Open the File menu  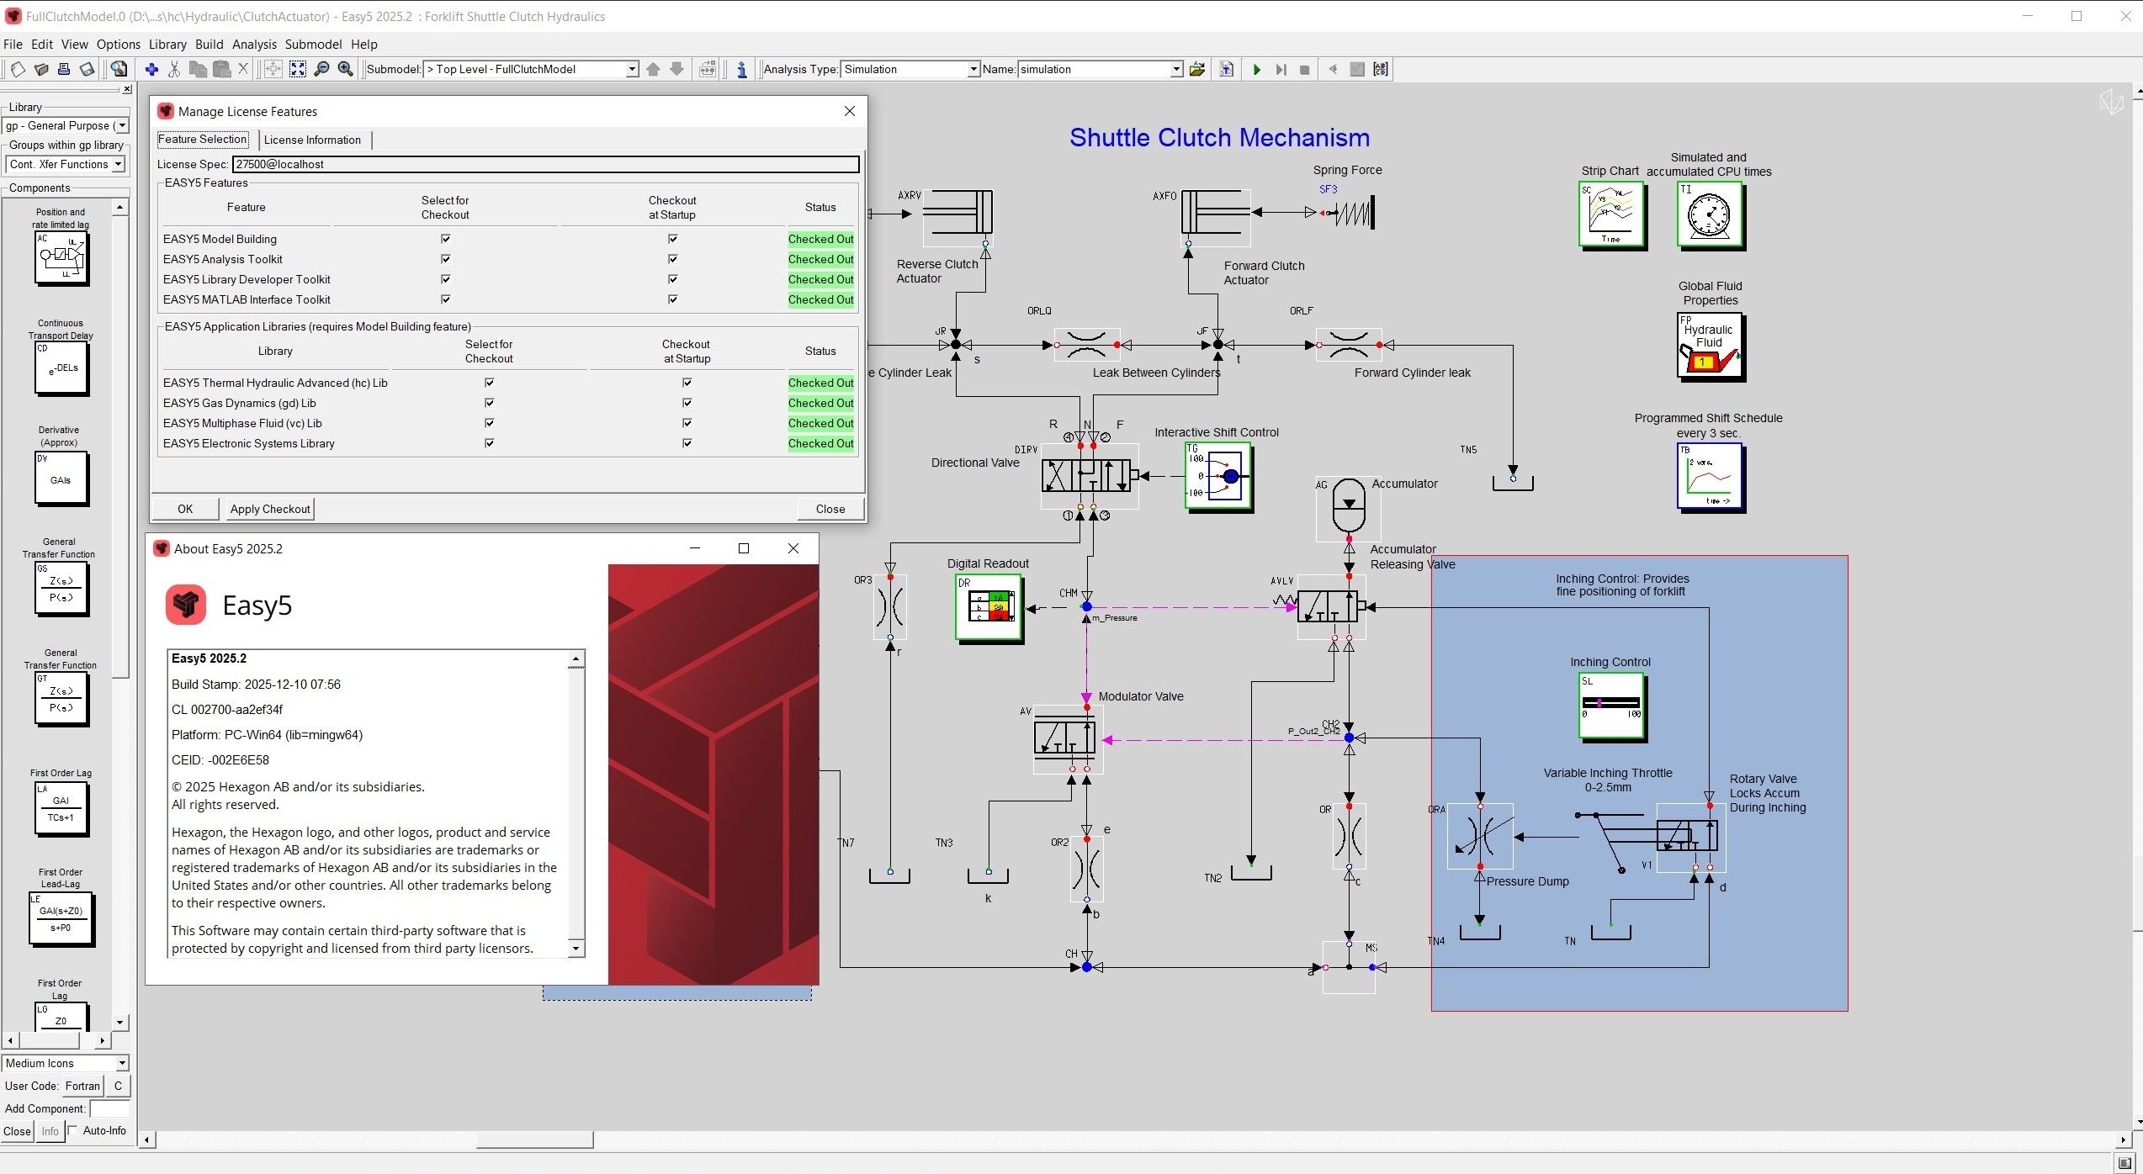click(13, 44)
